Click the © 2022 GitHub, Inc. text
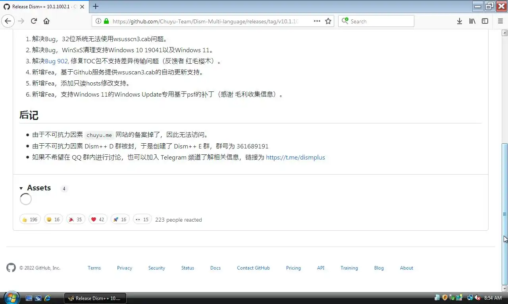The width and height of the screenshot is (508, 304). click(40, 268)
